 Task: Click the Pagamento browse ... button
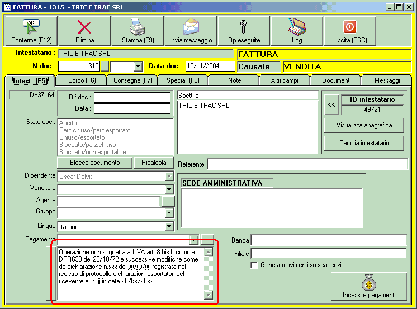[207, 240]
